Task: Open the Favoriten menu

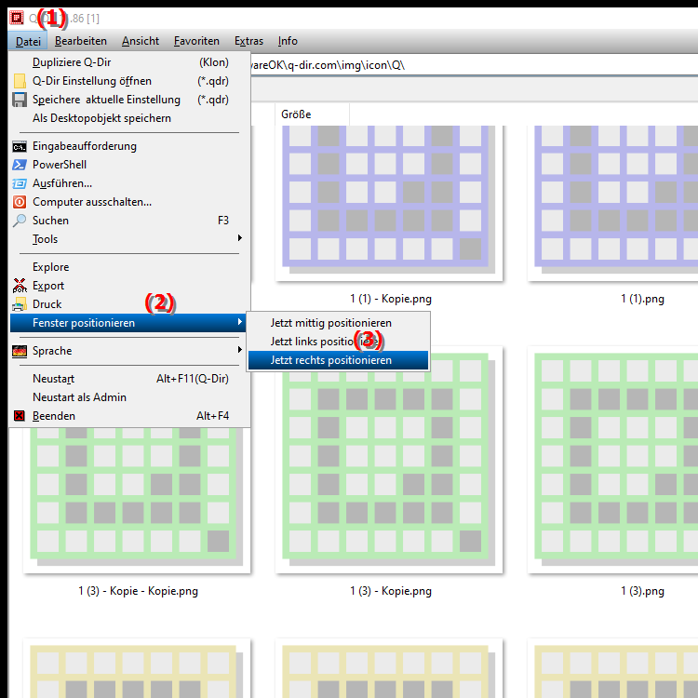Action: coord(196,41)
